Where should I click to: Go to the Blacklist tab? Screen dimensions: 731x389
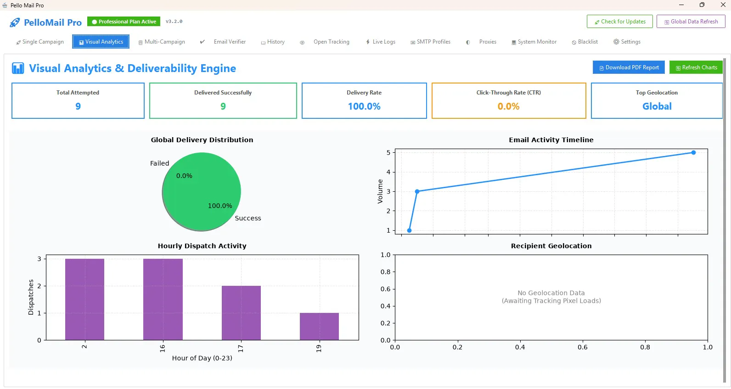tap(585, 42)
